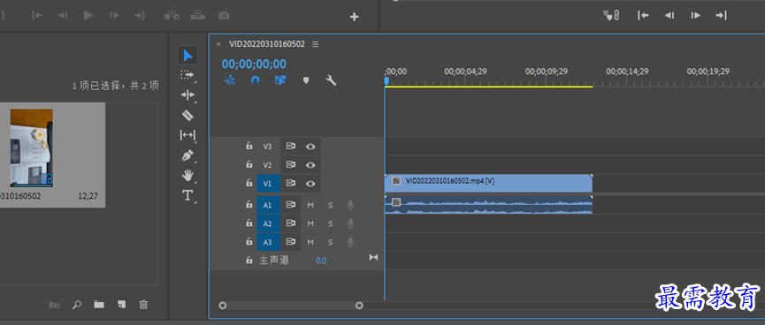The height and width of the screenshot is (325, 765).
Task: Select the Type tool
Action: click(187, 196)
